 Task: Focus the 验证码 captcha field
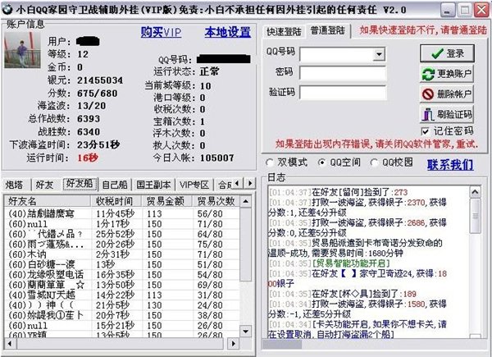coord(343,93)
